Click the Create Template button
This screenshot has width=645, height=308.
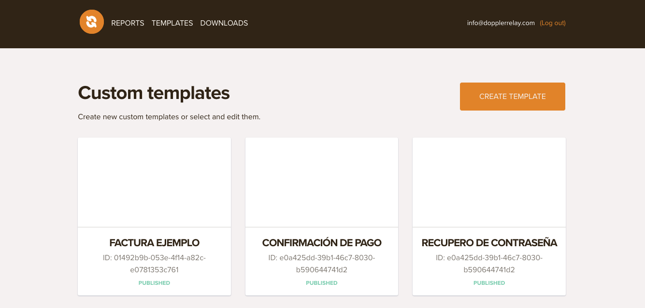(513, 97)
